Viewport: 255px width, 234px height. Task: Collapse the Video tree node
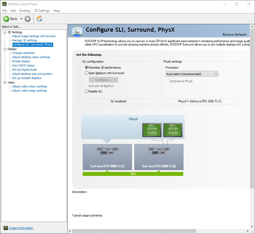tap(5, 82)
